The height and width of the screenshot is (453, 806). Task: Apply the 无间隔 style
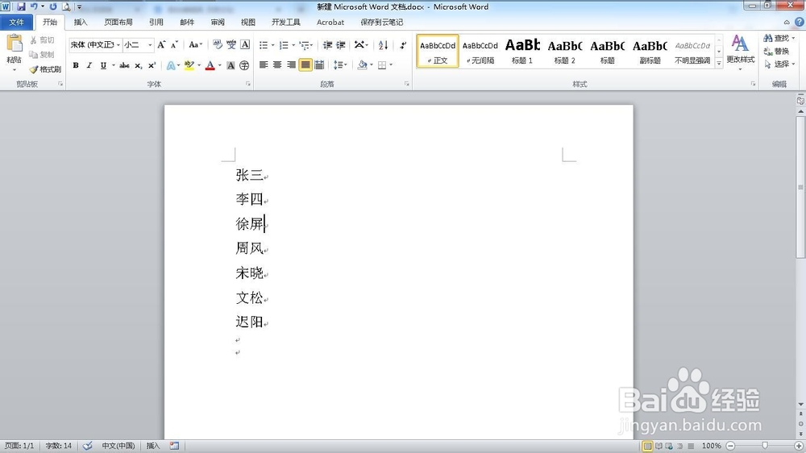(x=480, y=51)
